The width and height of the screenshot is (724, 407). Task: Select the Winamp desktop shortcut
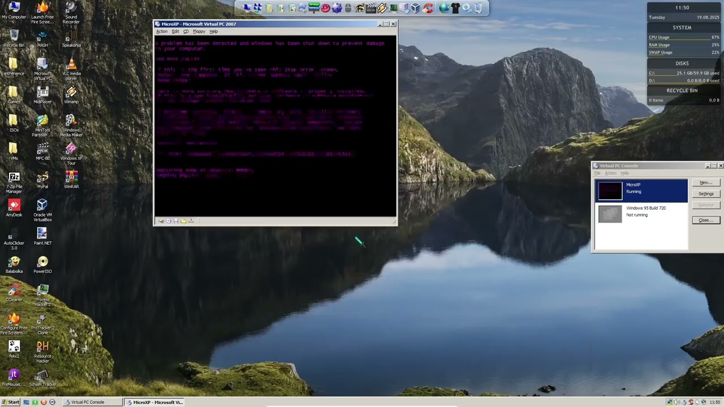71,96
